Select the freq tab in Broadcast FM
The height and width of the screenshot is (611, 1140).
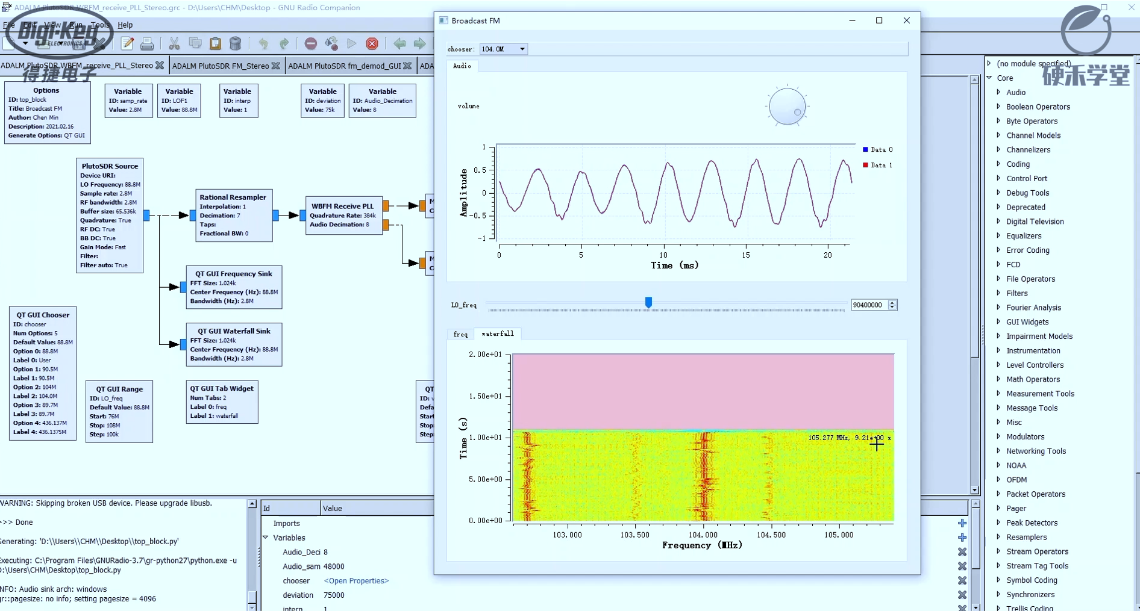click(460, 333)
